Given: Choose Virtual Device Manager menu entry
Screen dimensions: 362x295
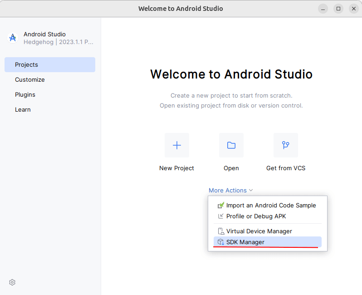Looking at the screenshot, I should 267,231.
